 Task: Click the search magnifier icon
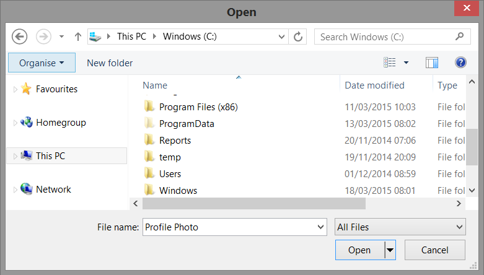(x=459, y=37)
